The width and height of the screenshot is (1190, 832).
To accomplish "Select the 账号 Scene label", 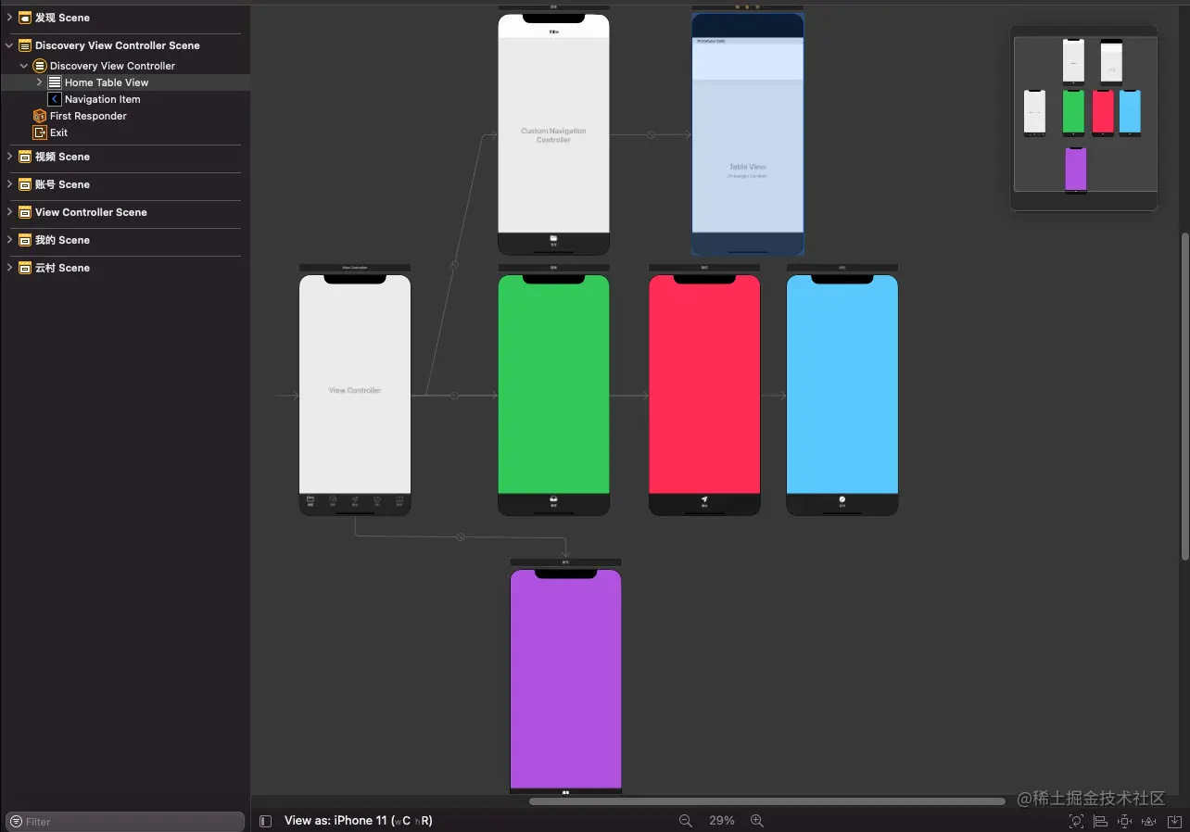I will 62,184.
